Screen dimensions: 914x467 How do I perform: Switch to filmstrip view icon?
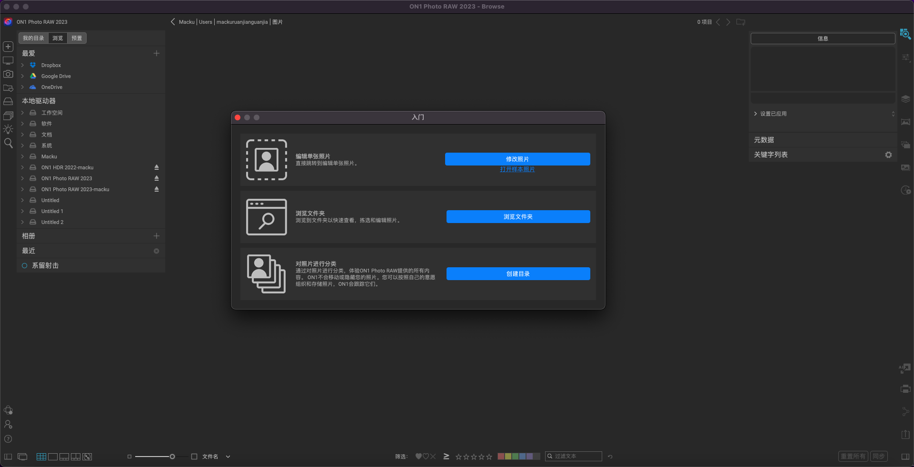[64, 457]
